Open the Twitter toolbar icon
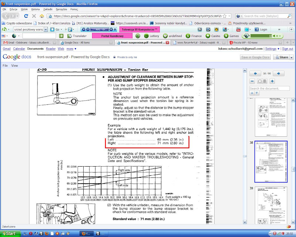 [x=247, y=30]
